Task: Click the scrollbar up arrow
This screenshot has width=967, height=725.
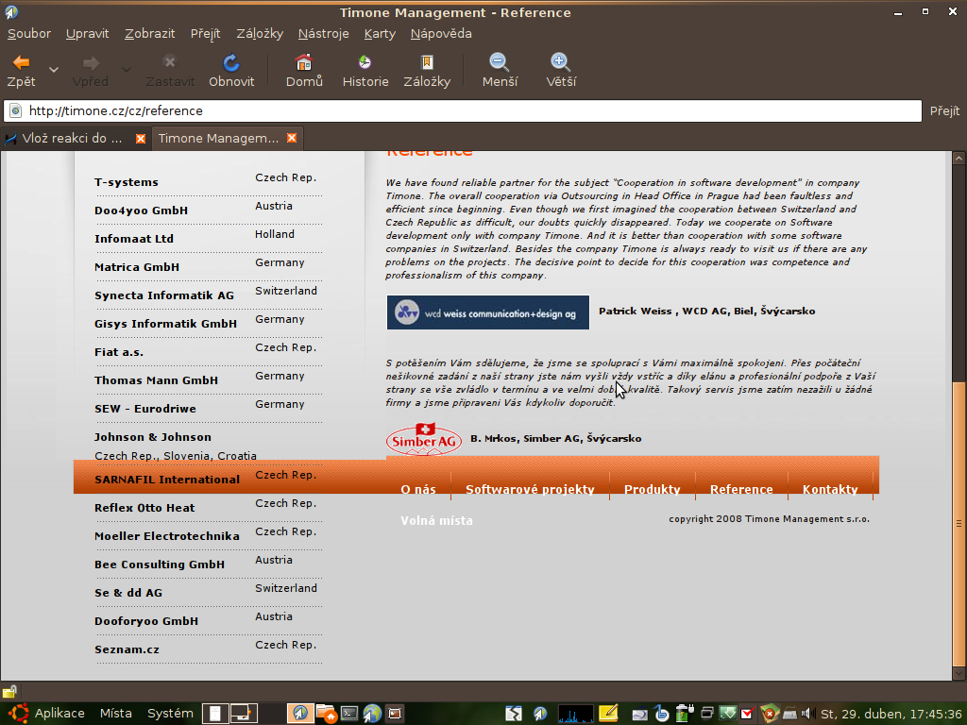Action: pyautogui.click(x=959, y=159)
